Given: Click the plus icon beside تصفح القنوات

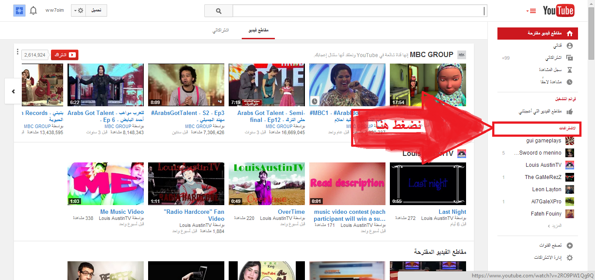Looking at the screenshot, I should (569, 246).
